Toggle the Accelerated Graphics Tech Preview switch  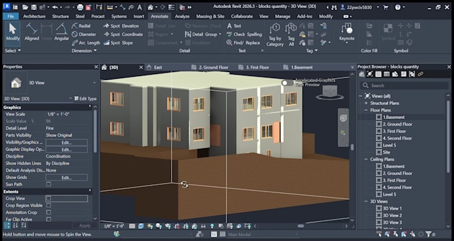point(287,83)
